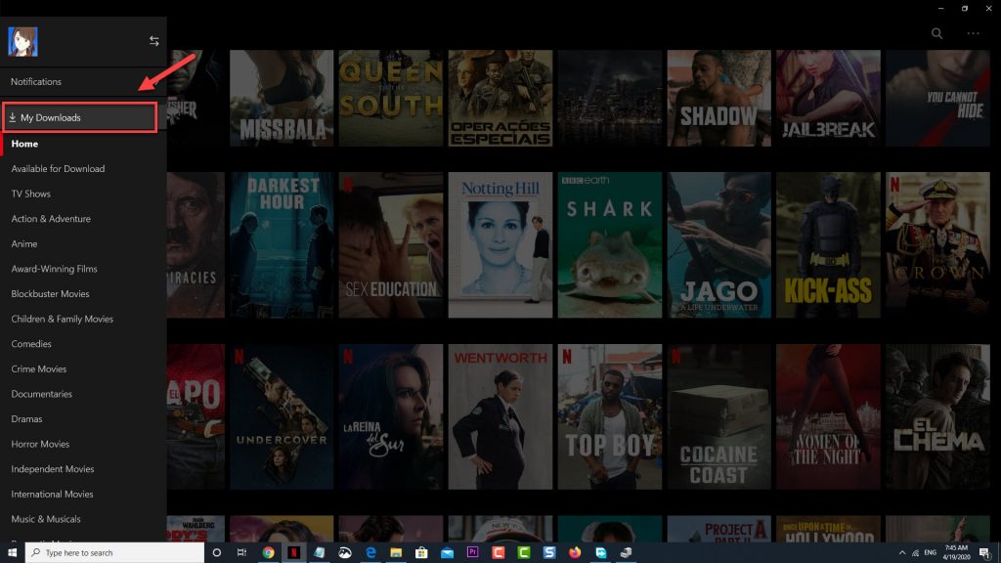
Task: Open the Darkest Hour poster
Action: point(282,244)
